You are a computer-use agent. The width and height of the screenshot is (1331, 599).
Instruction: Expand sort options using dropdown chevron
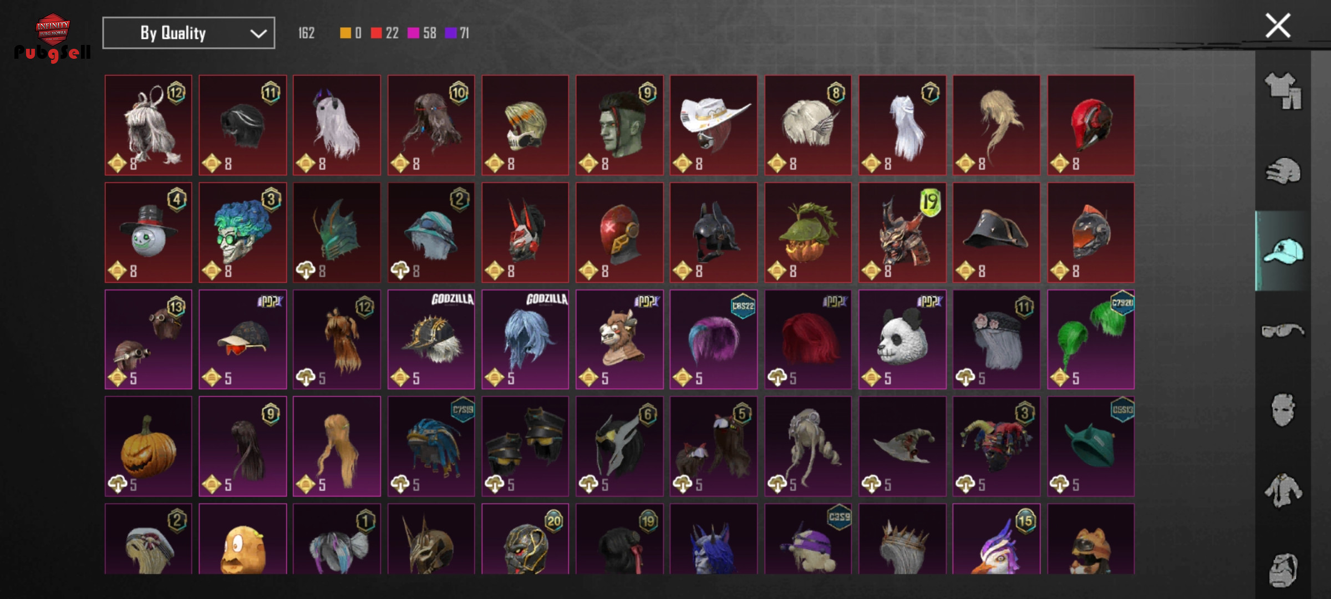(258, 34)
